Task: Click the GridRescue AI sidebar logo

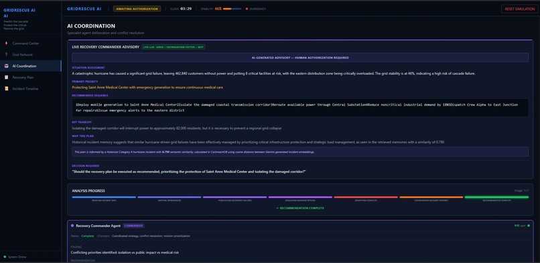Action: tap(19, 13)
